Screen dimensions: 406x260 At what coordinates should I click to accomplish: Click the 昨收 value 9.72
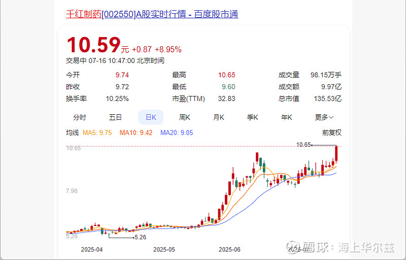click(x=122, y=87)
